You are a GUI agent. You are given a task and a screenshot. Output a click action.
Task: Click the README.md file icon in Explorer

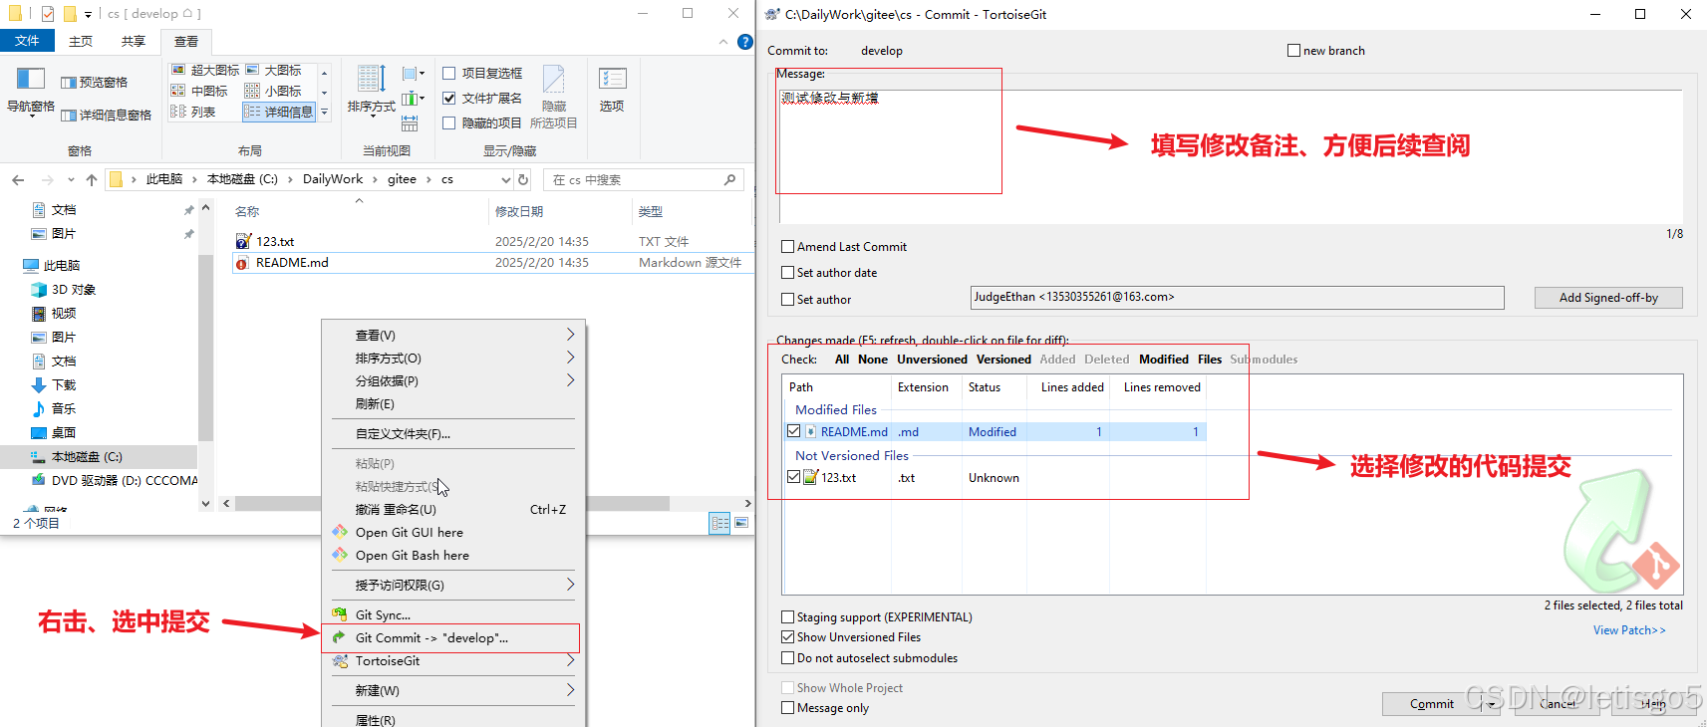click(242, 263)
